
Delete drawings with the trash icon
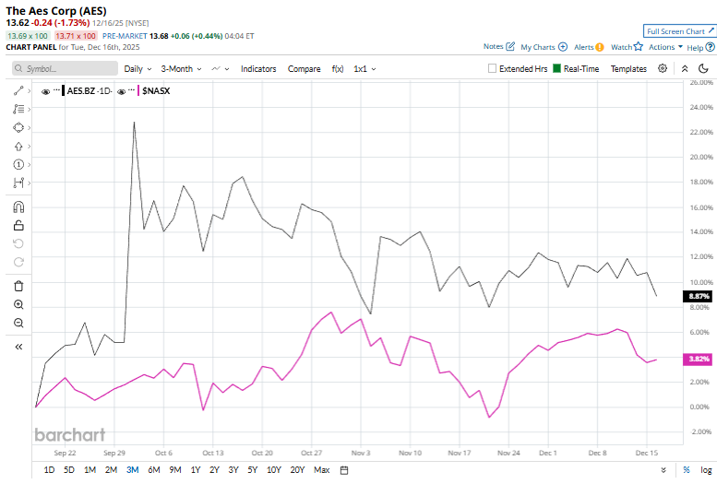(18, 286)
